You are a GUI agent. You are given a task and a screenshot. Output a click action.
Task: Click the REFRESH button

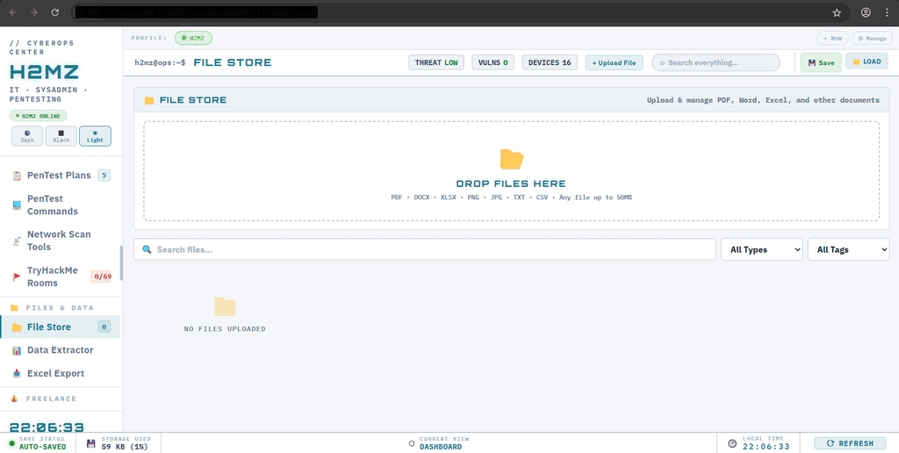pos(850,443)
